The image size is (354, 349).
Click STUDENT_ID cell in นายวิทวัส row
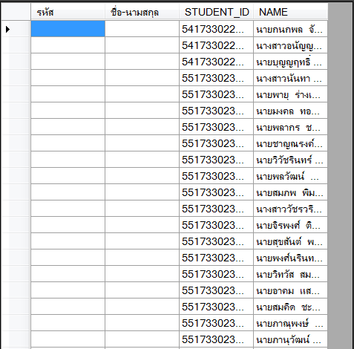click(216, 274)
